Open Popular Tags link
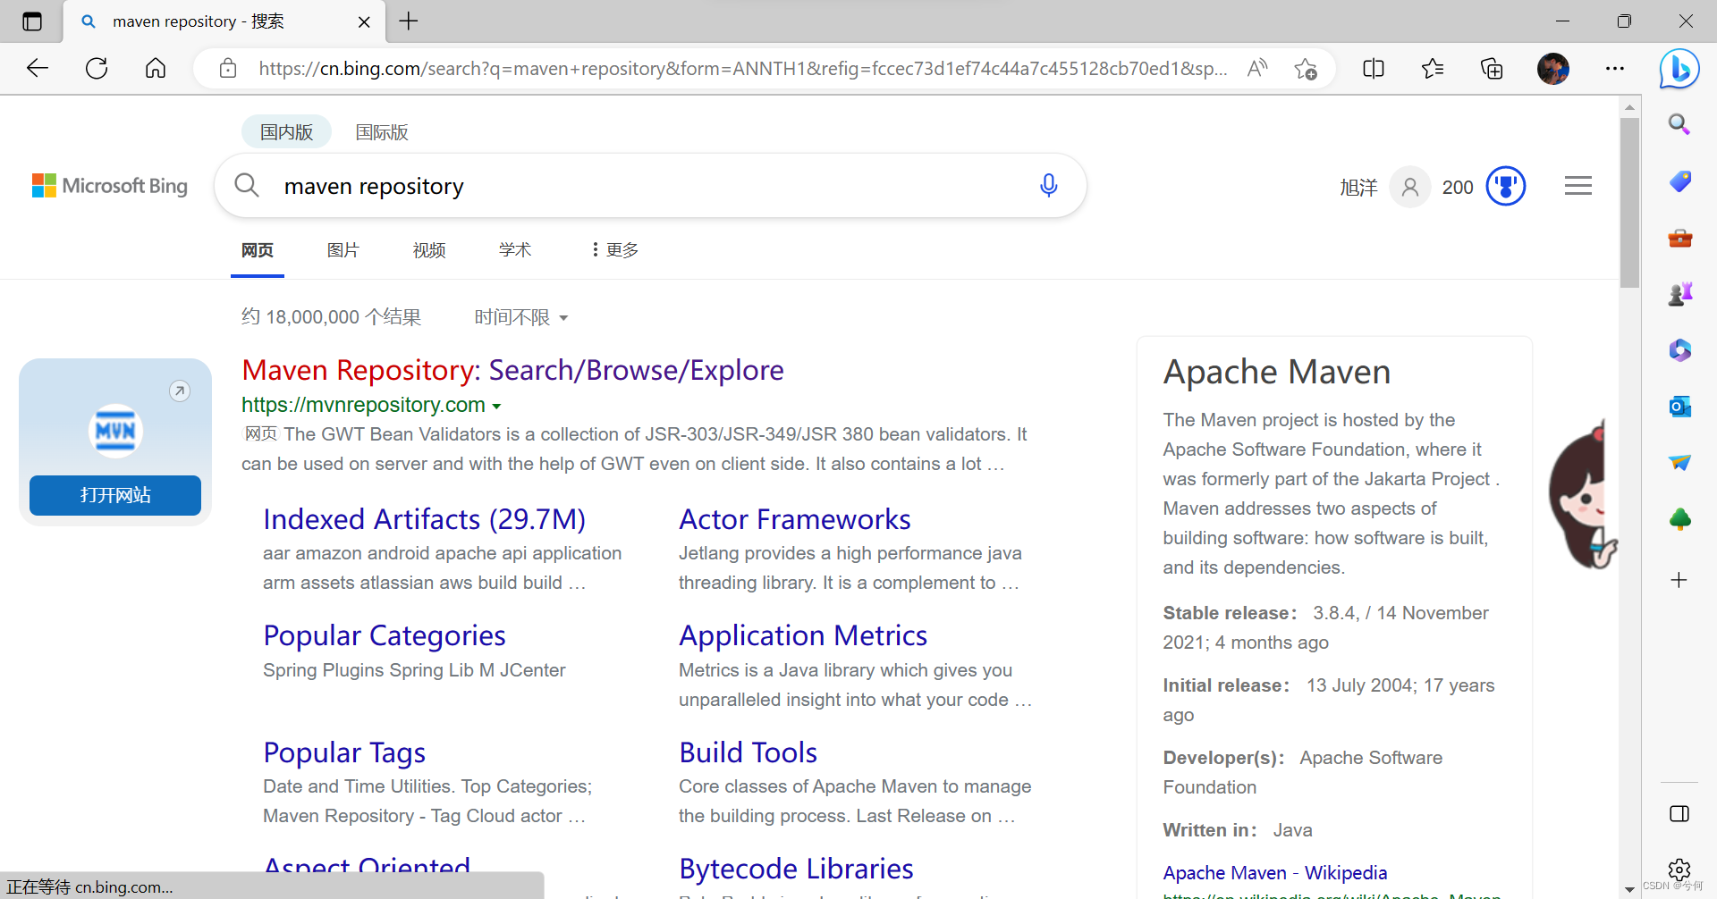1717x899 pixels. coord(344,752)
